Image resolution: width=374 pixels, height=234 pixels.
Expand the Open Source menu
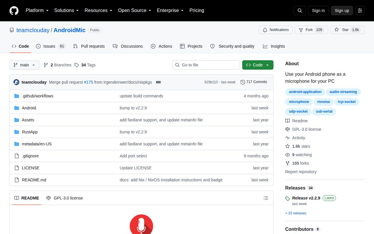coord(135,11)
